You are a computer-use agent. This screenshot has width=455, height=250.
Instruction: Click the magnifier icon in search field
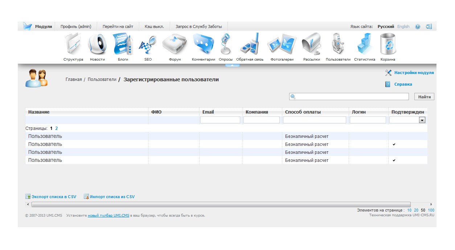293,97
